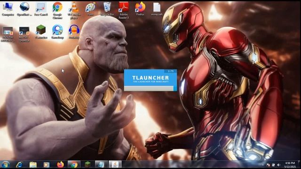This screenshot has width=301, height=169.
Task: Open the Windows Start menu orb
Action: pos(5,164)
